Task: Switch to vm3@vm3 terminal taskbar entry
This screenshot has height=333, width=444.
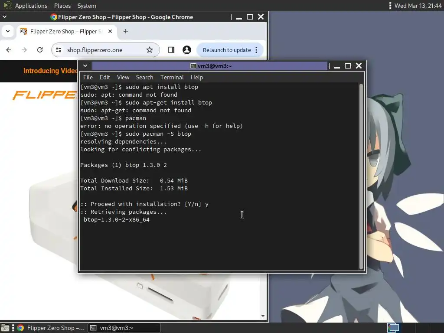Action: pos(124,328)
